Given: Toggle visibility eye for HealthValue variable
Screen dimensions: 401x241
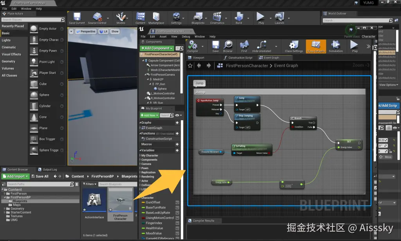Looking at the screenshot, I should click(x=177, y=228).
